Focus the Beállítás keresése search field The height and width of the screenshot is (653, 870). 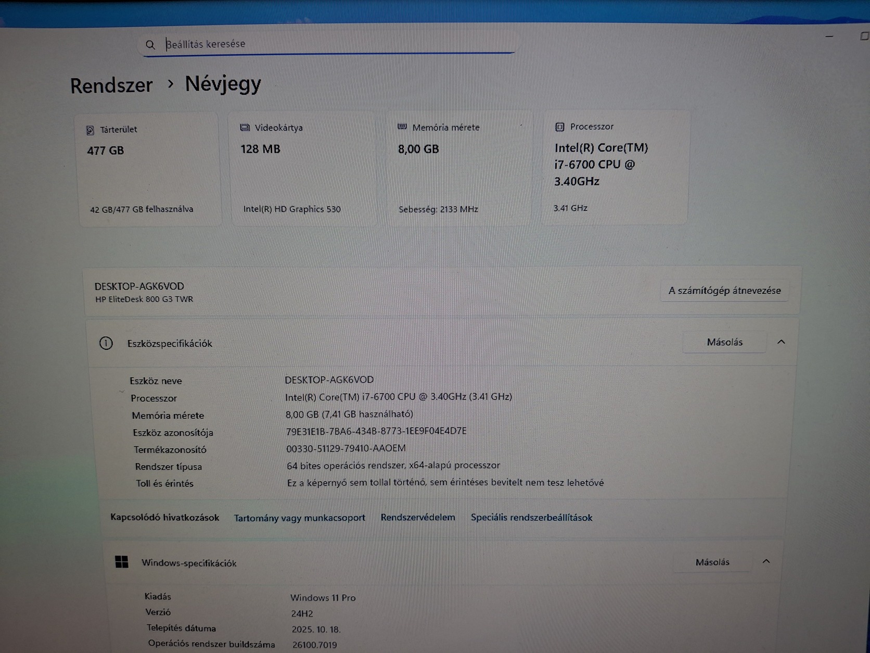329,44
